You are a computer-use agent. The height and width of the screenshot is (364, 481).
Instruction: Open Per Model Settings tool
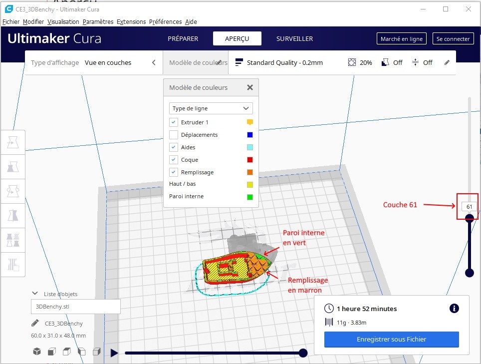(13, 240)
